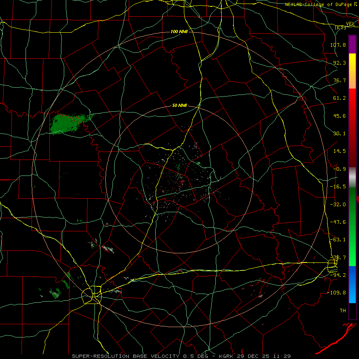Select the 107.8 velocity scale value

pos(338,45)
